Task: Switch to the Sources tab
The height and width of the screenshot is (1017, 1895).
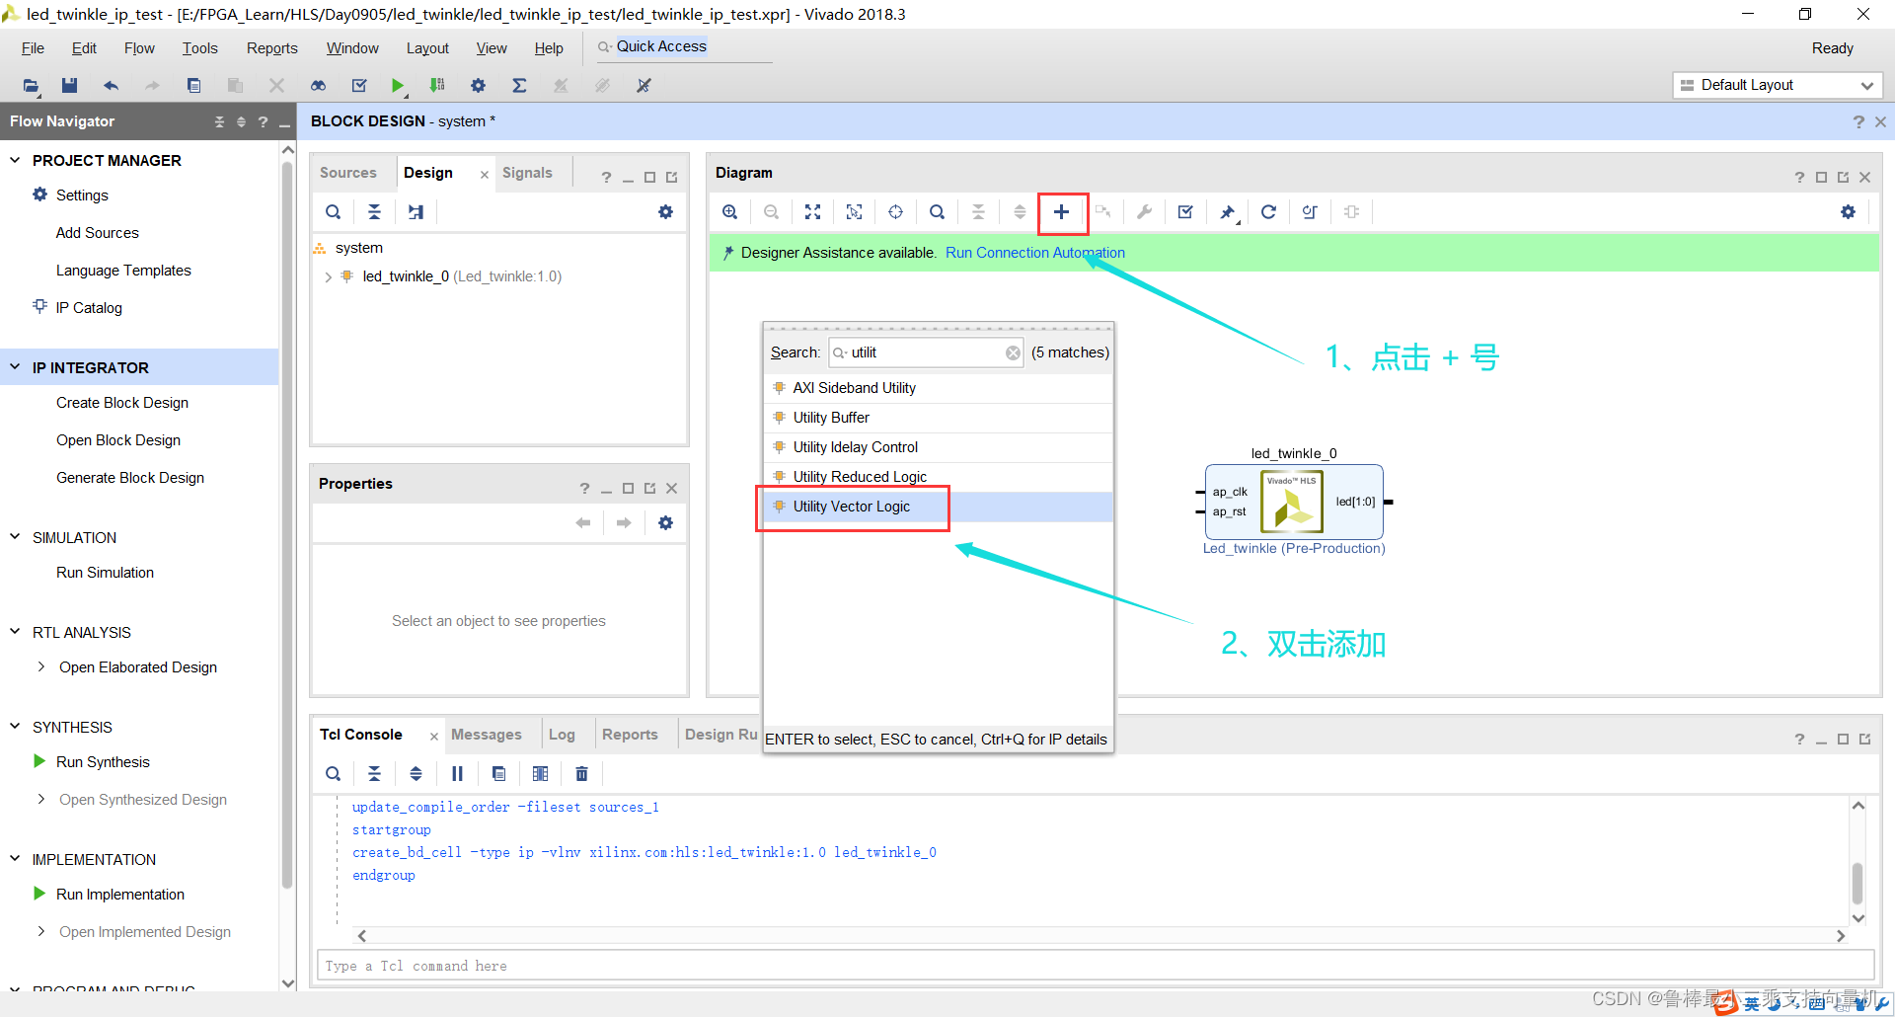Action: pos(348,173)
